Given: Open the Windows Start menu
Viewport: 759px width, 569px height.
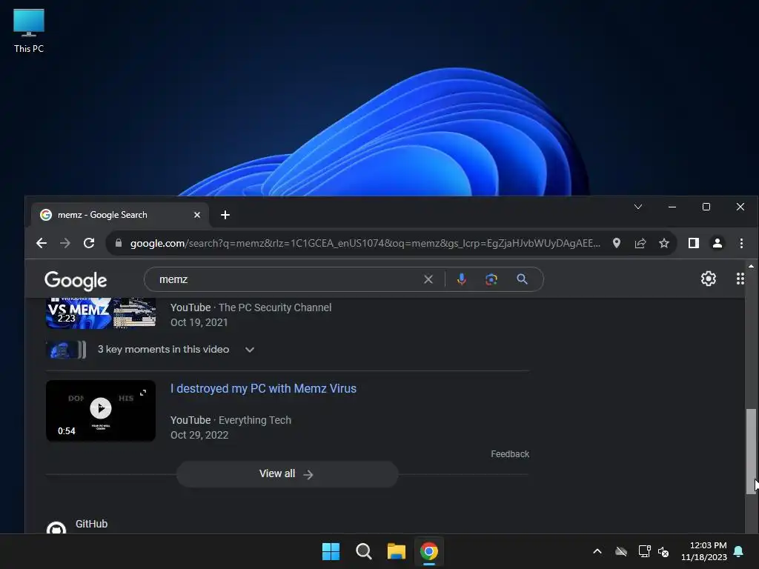Looking at the screenshot, I should [331, 551].
